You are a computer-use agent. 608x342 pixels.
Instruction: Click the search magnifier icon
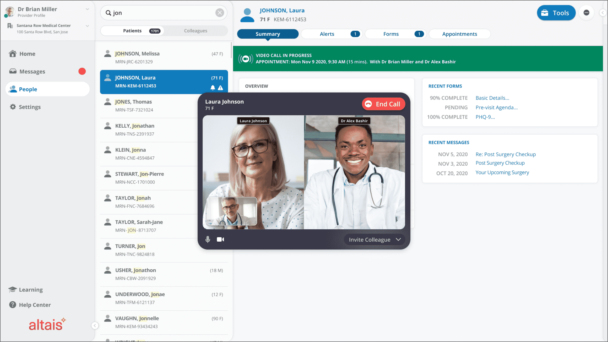pos(108,13)
